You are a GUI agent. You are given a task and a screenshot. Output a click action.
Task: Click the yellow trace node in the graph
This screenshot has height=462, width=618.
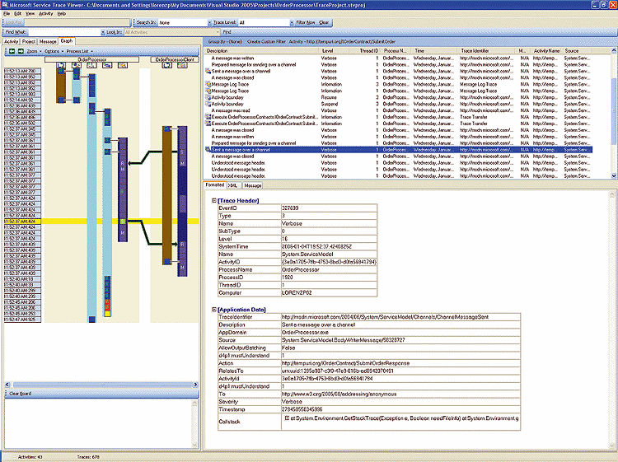(x=107, y=314)
